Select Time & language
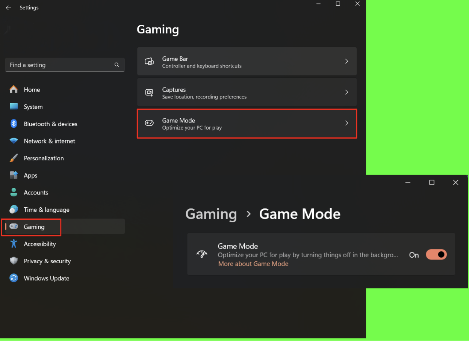Image resolution: width=469 pixels, height=341 pixels. (65, 210)
